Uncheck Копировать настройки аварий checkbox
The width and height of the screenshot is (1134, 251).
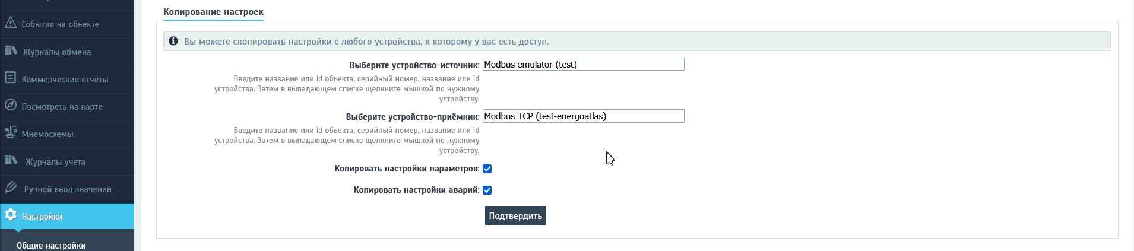[487, 190]
